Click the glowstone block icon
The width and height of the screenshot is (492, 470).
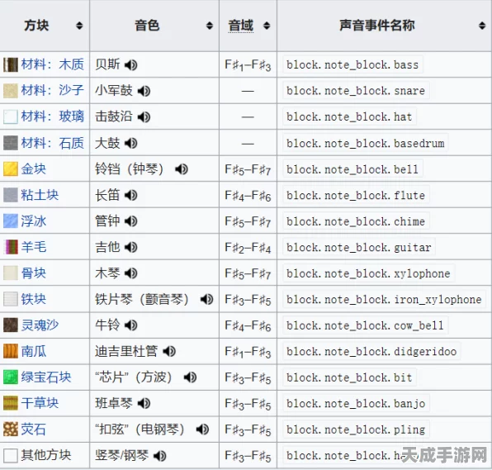[x=11, y=430]
